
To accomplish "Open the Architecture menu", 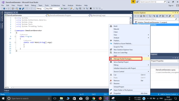I will [55, 5].
